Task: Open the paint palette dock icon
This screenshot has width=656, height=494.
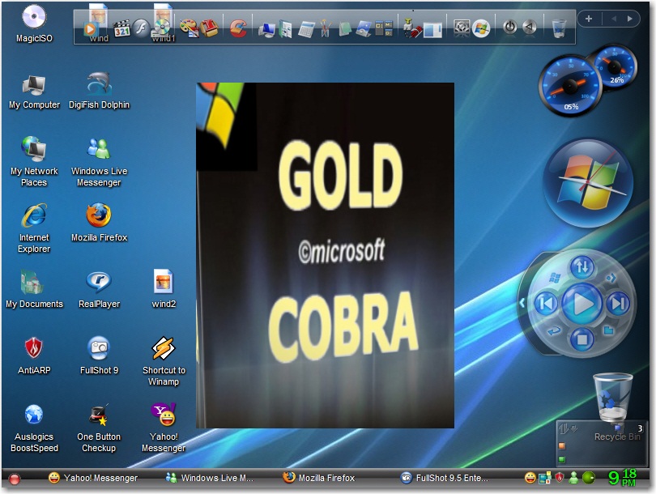Action: (x=189, y=28)
